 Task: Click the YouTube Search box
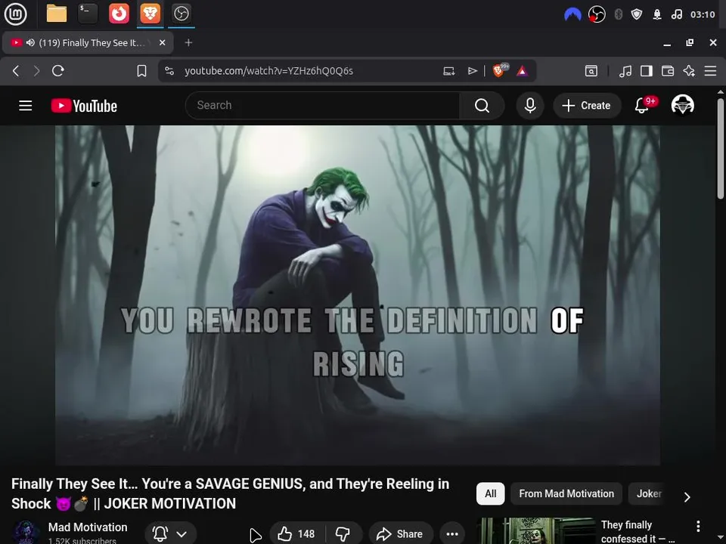[x=323, y=106]
